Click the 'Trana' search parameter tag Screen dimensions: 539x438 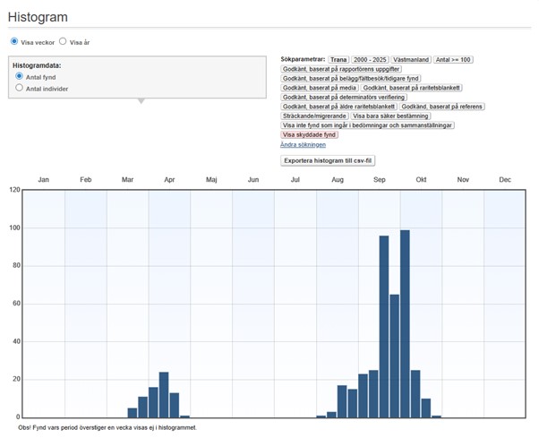[338, 59]
